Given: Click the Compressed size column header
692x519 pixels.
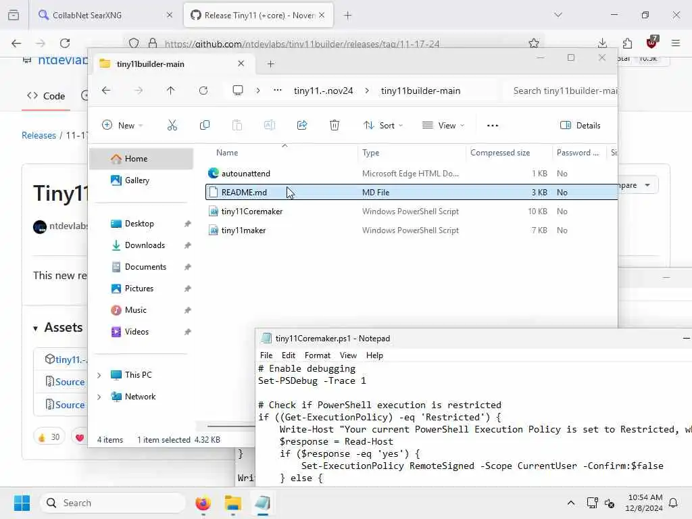Looking at the screenshot, I should tap(500, 153).
